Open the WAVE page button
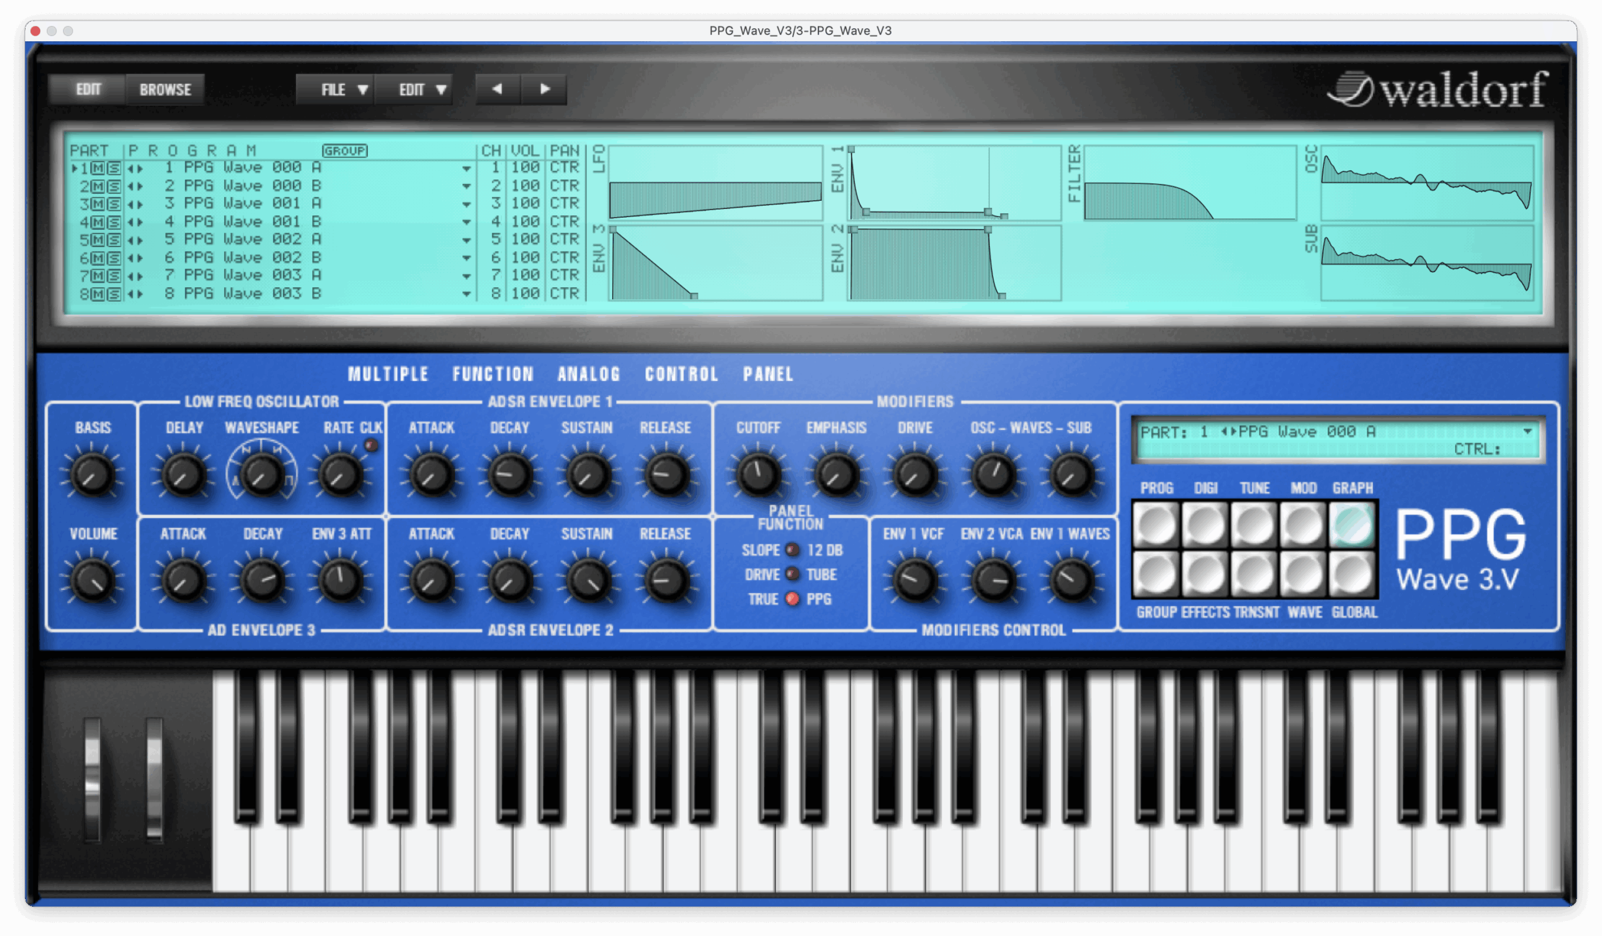 [x=1303, y=574]
